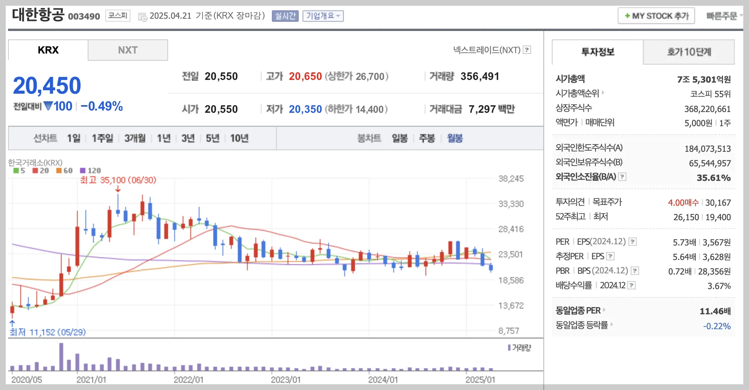
Task: Click the tallest volume bar in 거래량 chart
Action: tap(61, 357)
